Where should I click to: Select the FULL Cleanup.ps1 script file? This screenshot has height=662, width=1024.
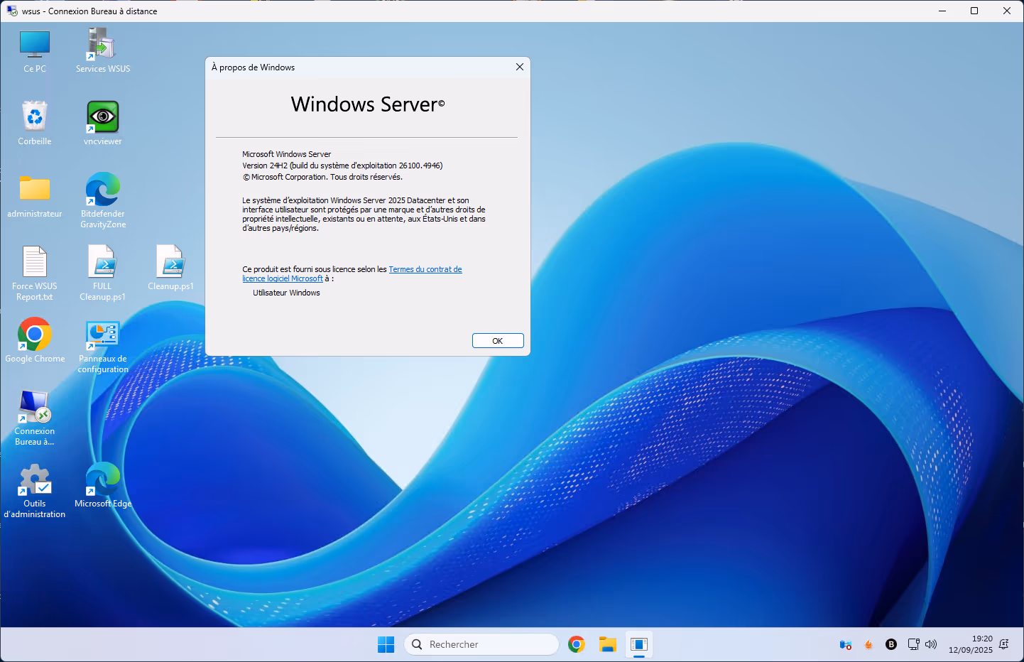click(x=103, y=273)
